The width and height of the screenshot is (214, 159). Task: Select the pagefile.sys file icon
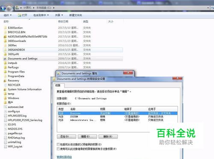coord(5,133)
